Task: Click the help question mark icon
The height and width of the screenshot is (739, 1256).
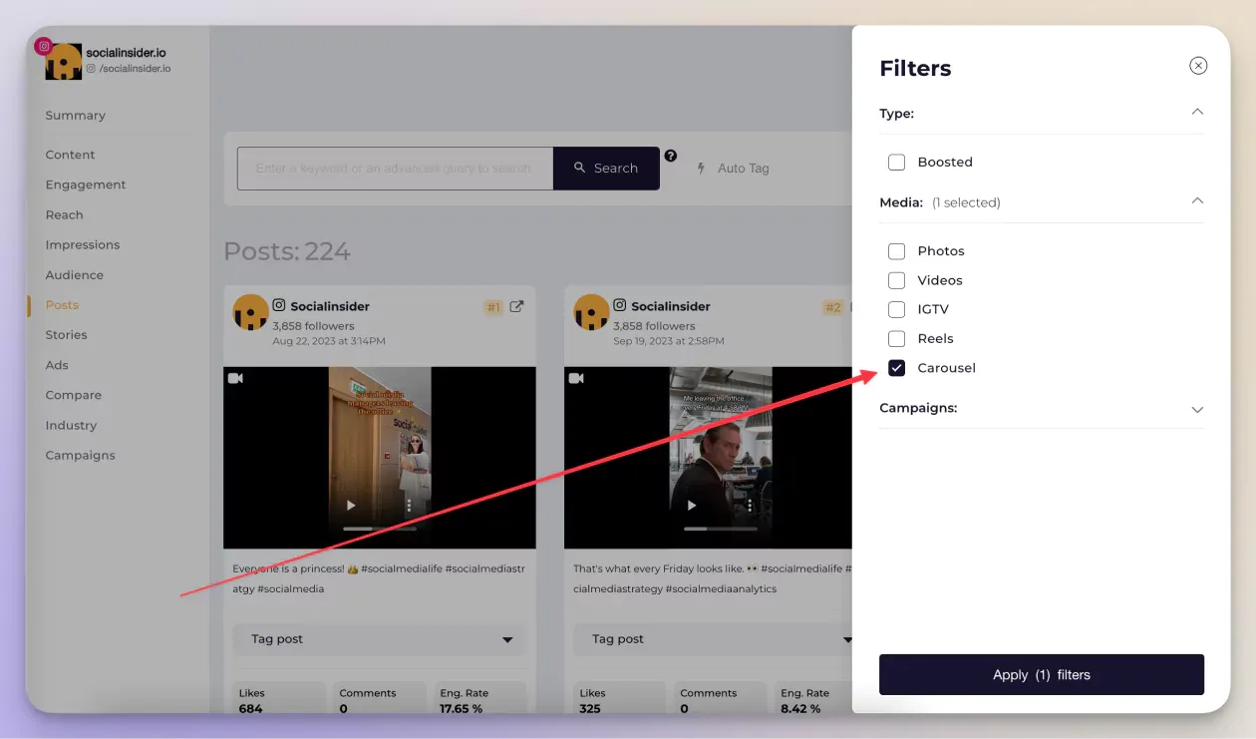Action: coord(671,156)
